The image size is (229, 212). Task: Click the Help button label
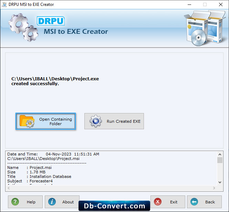point(31,202)
